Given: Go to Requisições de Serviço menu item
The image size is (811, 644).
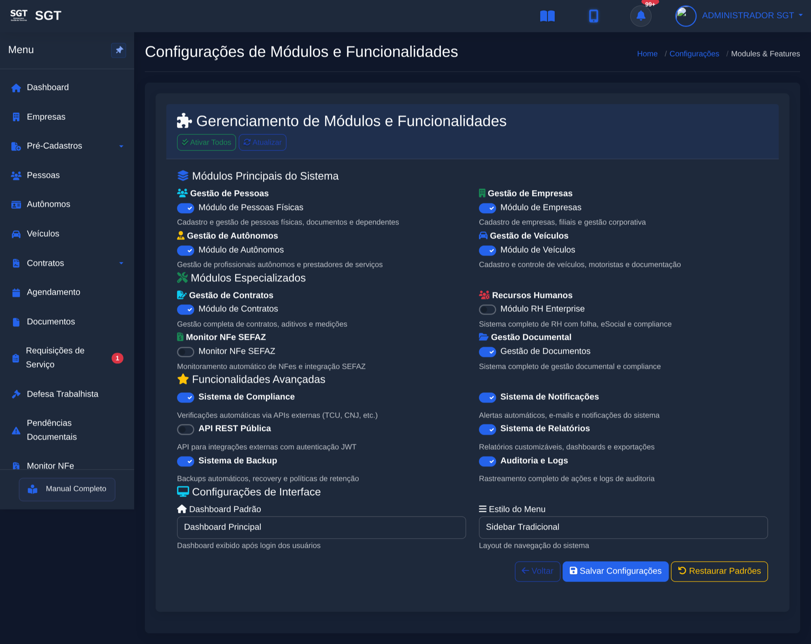Looking at the screenshot, I should tap(67, 358).
